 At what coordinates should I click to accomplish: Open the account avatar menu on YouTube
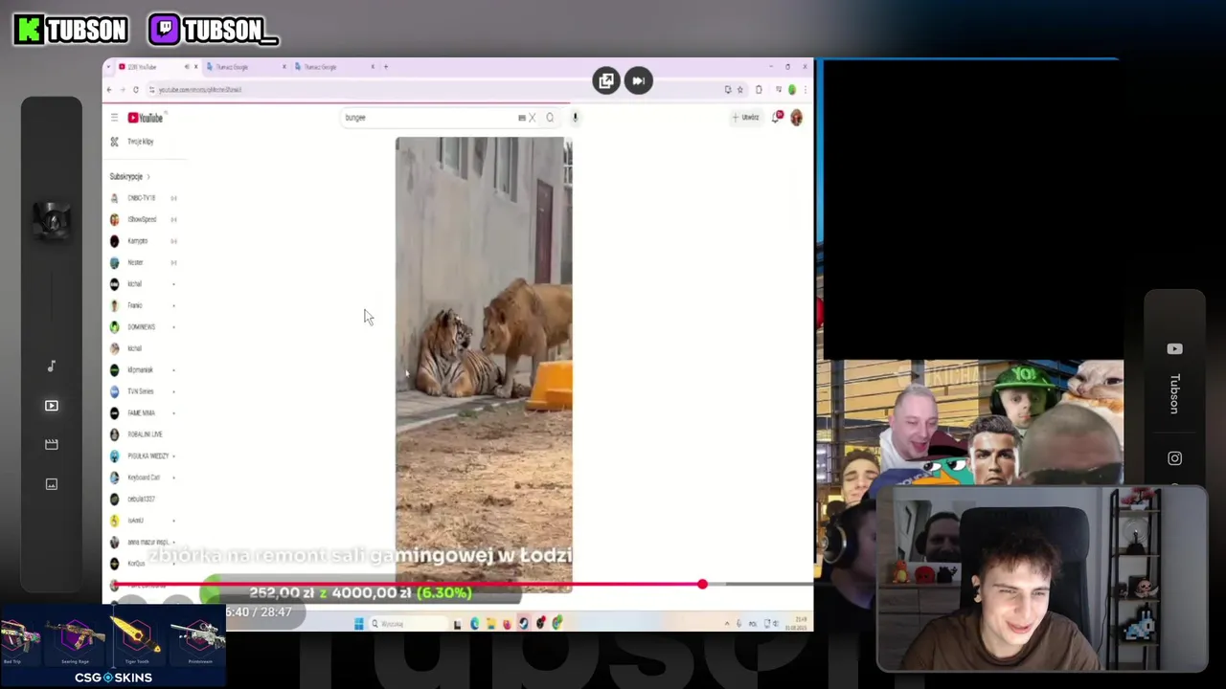(796, 118)
